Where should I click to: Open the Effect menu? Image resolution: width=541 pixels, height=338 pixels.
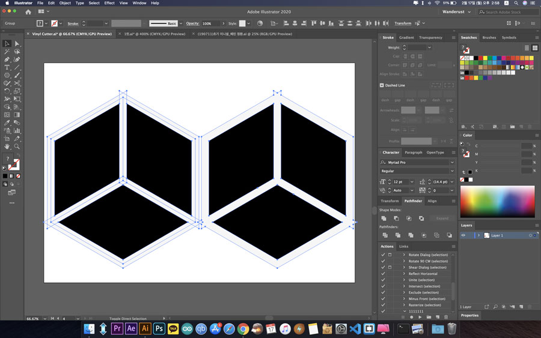109,3
